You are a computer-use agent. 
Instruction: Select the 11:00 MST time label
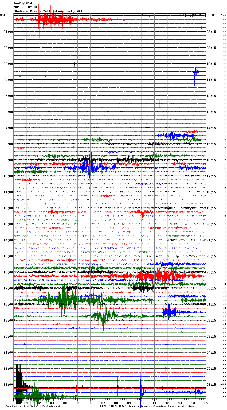coord(8,192)
